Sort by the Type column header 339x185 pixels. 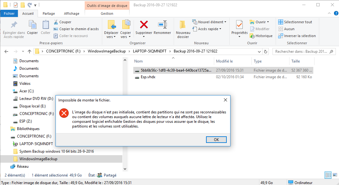pyautogui.click(x=258, y=61)
